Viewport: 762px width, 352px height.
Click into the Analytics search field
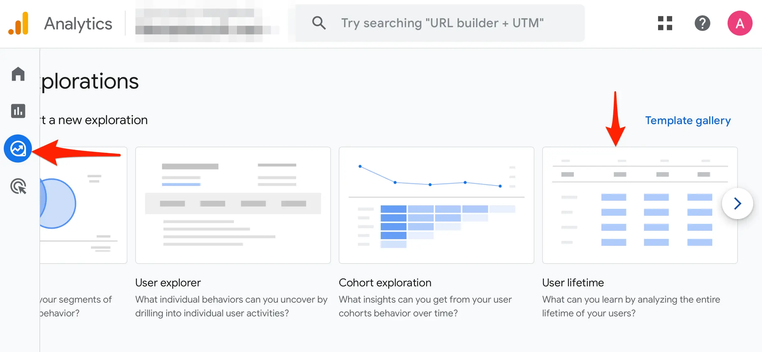point(441,23)
